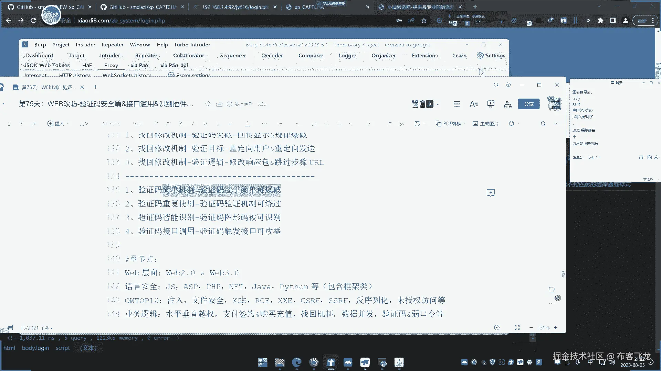Screen dimensions: 661x371
Task: Collapse the toolbar with the chevron
Action: pyautogui.click(x=556, y=124)
